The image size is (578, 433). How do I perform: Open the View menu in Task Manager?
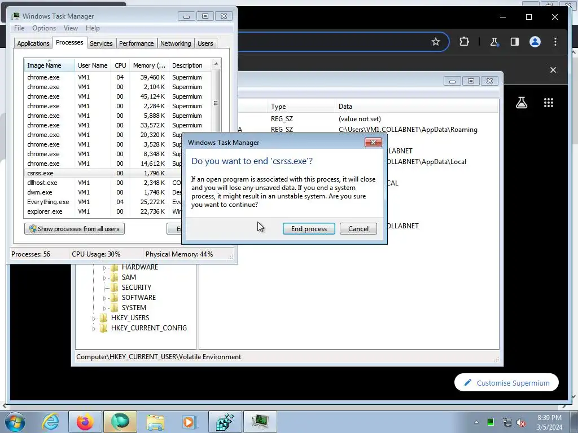[x=71, y=28]
